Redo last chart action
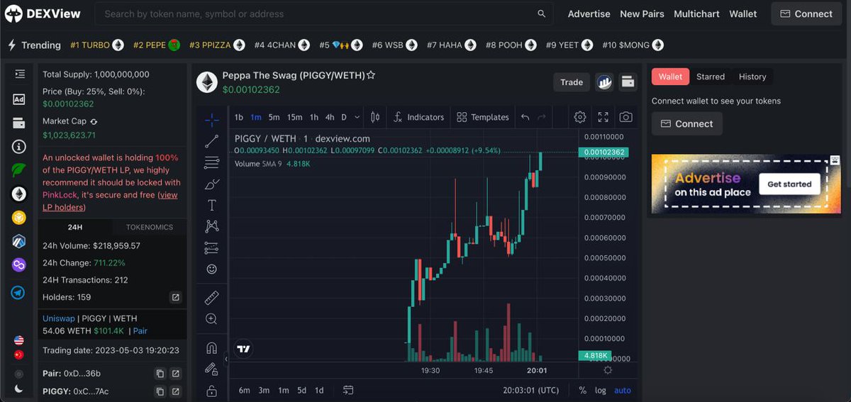The image size is (851, 402). click(x=543, y=117)
